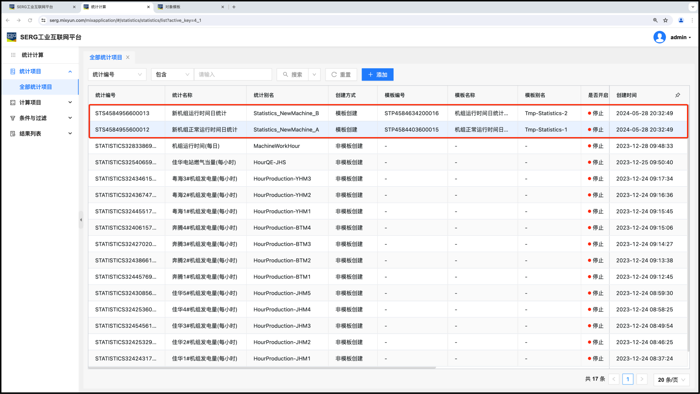700x394 pixels.
Task: Click the SERG platform logo
Action: [x=12, y=37]
